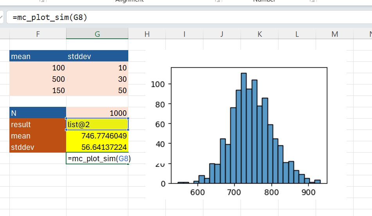The height and width of the screenshot is (216, 372).
Task: Select the cell showing 56.64137224
Action: pos(97,147)
